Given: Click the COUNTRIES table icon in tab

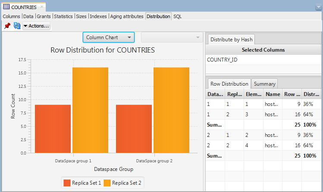Looking at the screenshot, I should 6,7.
